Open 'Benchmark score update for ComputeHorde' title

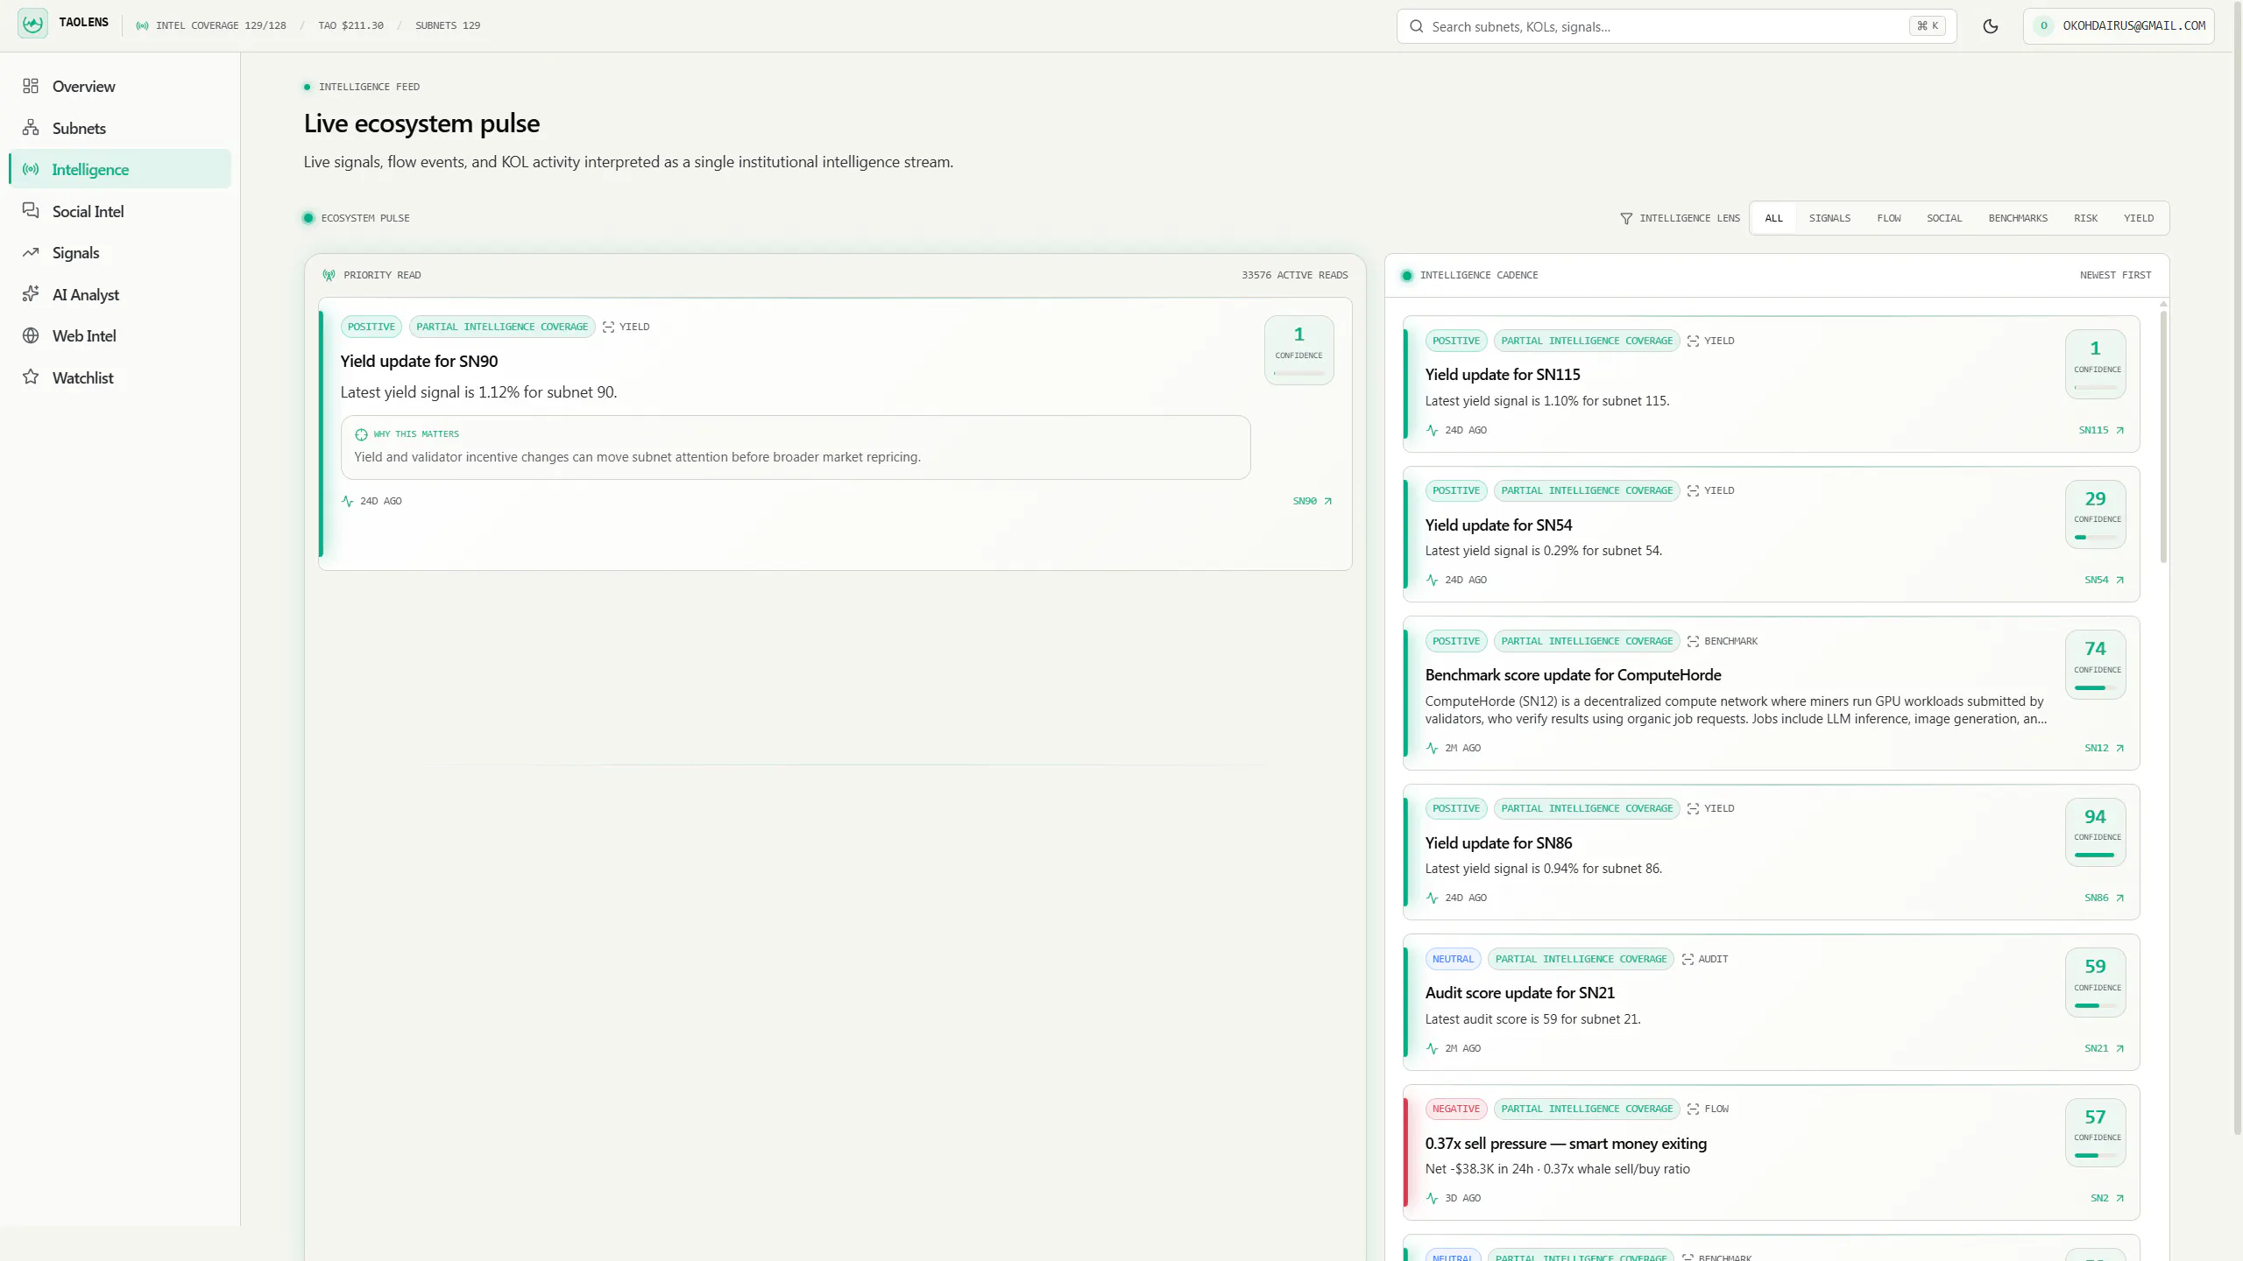(x=1573, y=674)
